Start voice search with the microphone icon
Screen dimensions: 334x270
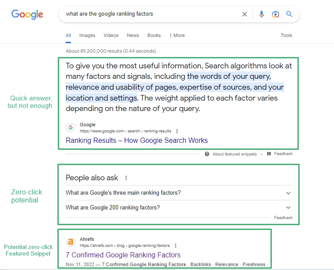click(x=261, y=14)
